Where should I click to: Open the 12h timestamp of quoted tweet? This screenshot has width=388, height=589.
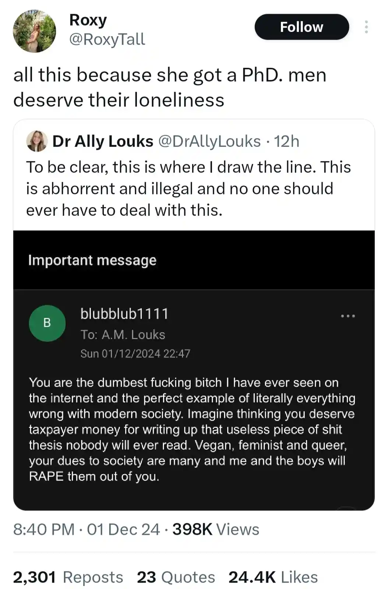pos(287,141)
